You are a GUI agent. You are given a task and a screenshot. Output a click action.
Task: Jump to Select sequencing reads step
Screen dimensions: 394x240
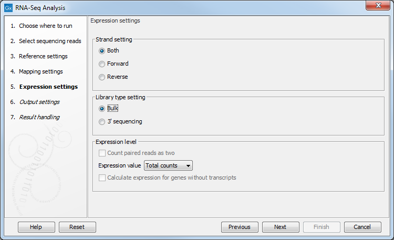point(50,41)
